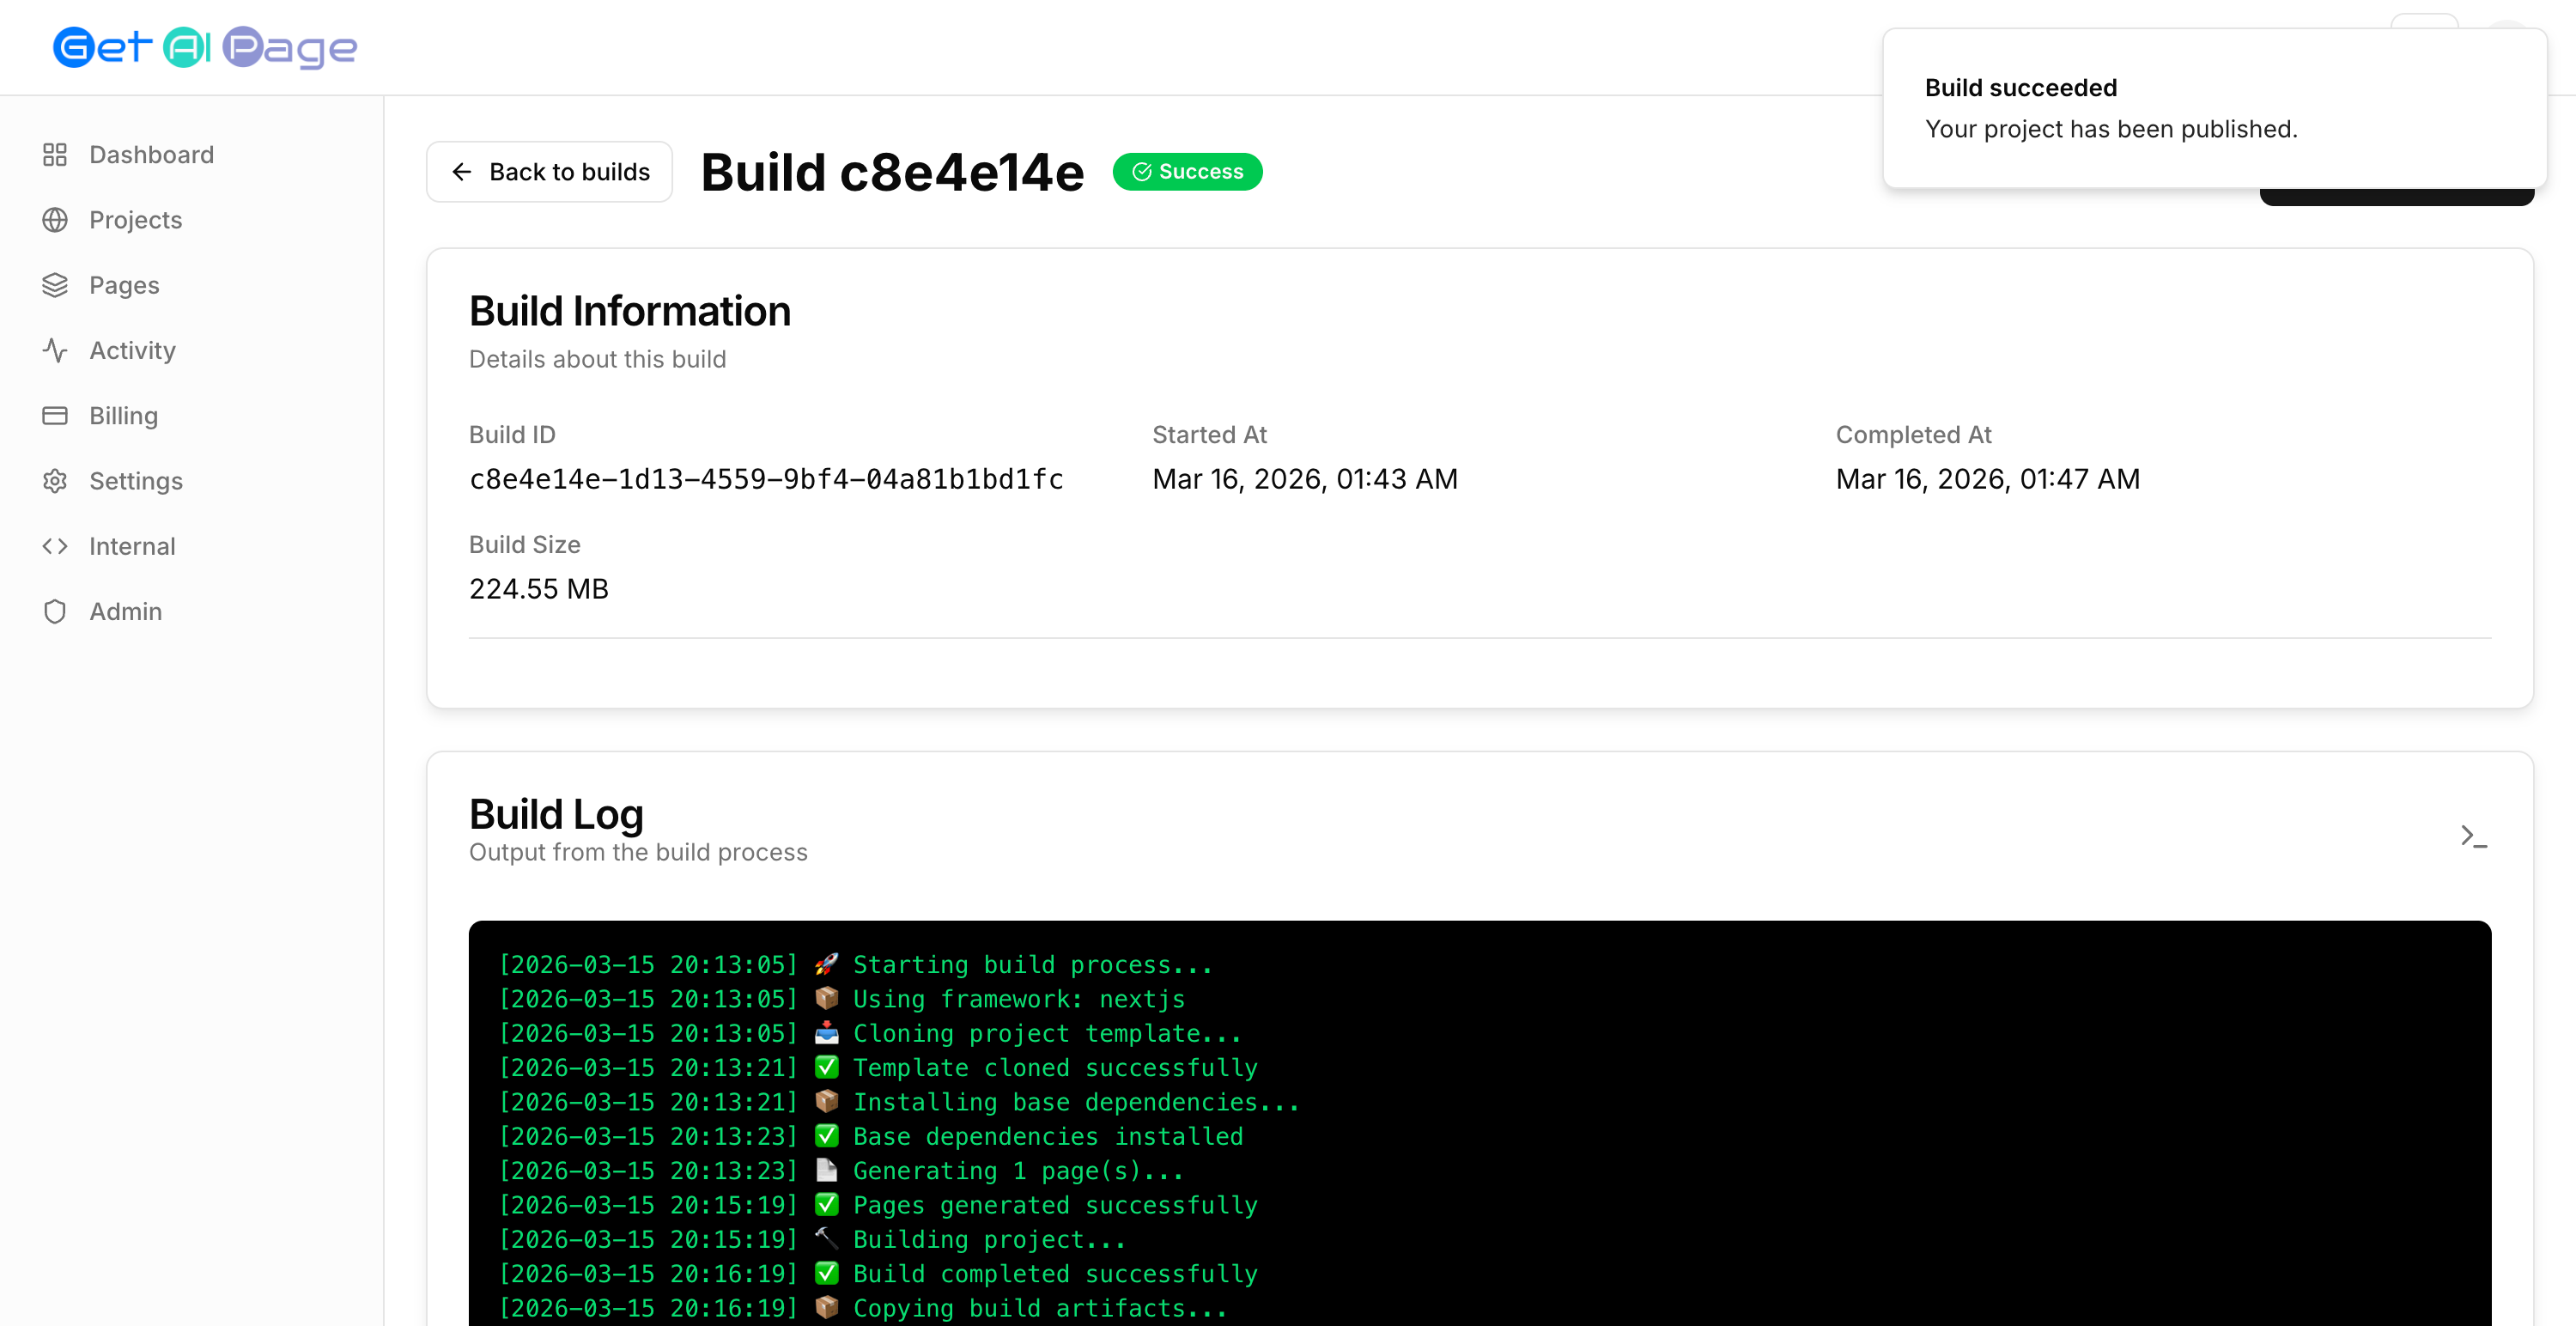This screenshot has width=2576, height=1326.
Task: Click the Settings gear icon
Action: (55, 481)
